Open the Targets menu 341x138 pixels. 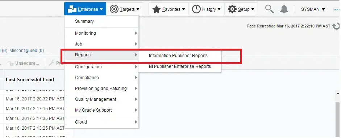point(125,9)
